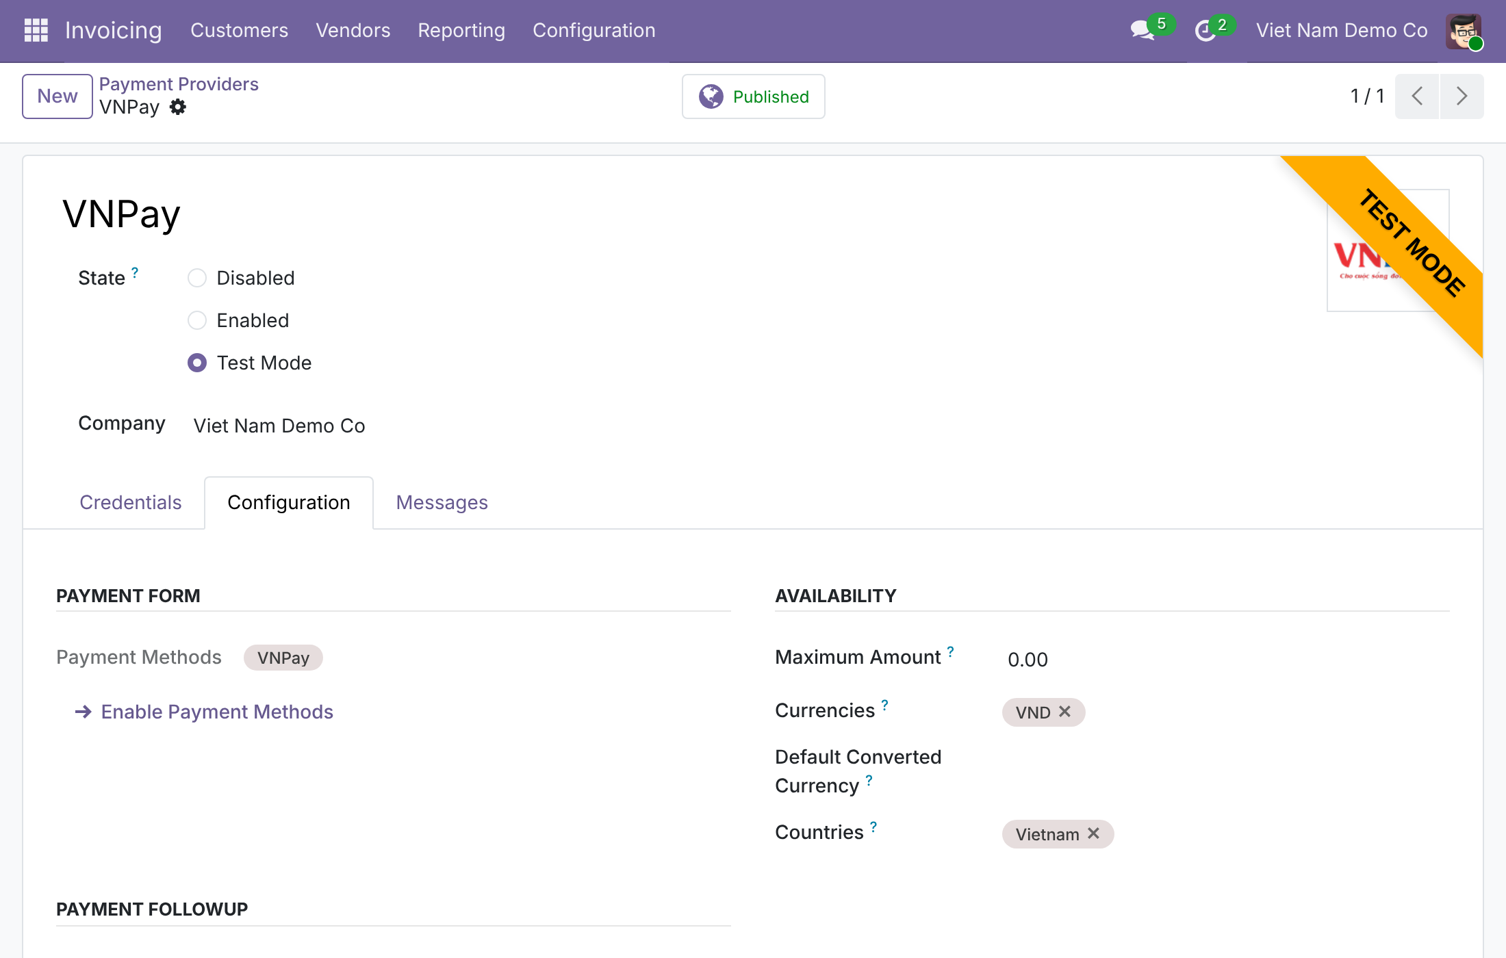Click the VNPay breadcrumb record name
The image size is (1506, 958).
(x=129, y=107)
